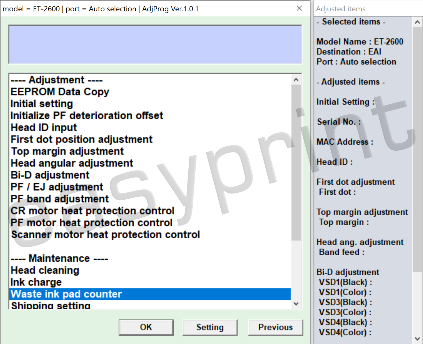Click Bi-D adjustment label in panel
This screenshot has height=348, width=423.
pos(348,272)
